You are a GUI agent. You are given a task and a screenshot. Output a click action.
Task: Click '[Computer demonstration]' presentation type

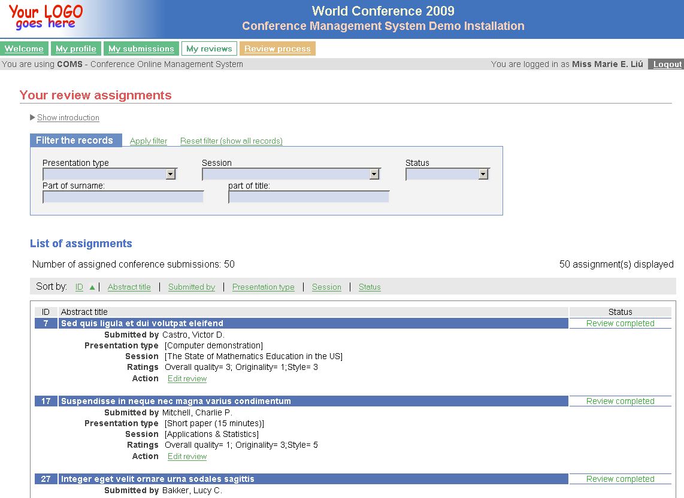214,345
